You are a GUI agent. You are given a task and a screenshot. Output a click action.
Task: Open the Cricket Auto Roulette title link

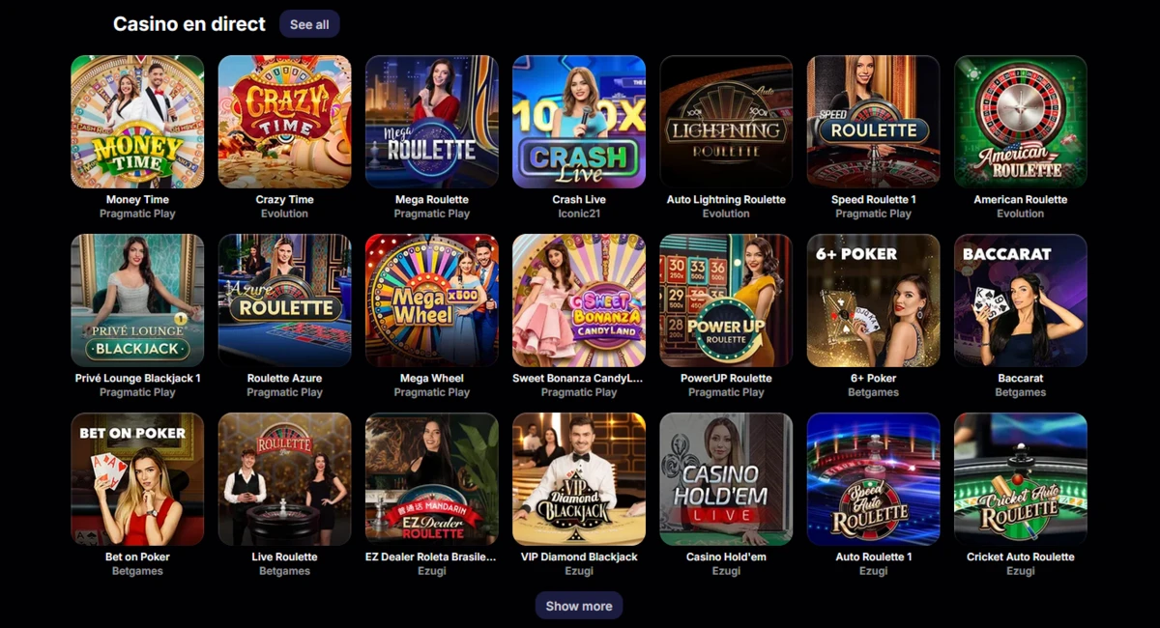pyautogui.click(x=1021, y=557)
